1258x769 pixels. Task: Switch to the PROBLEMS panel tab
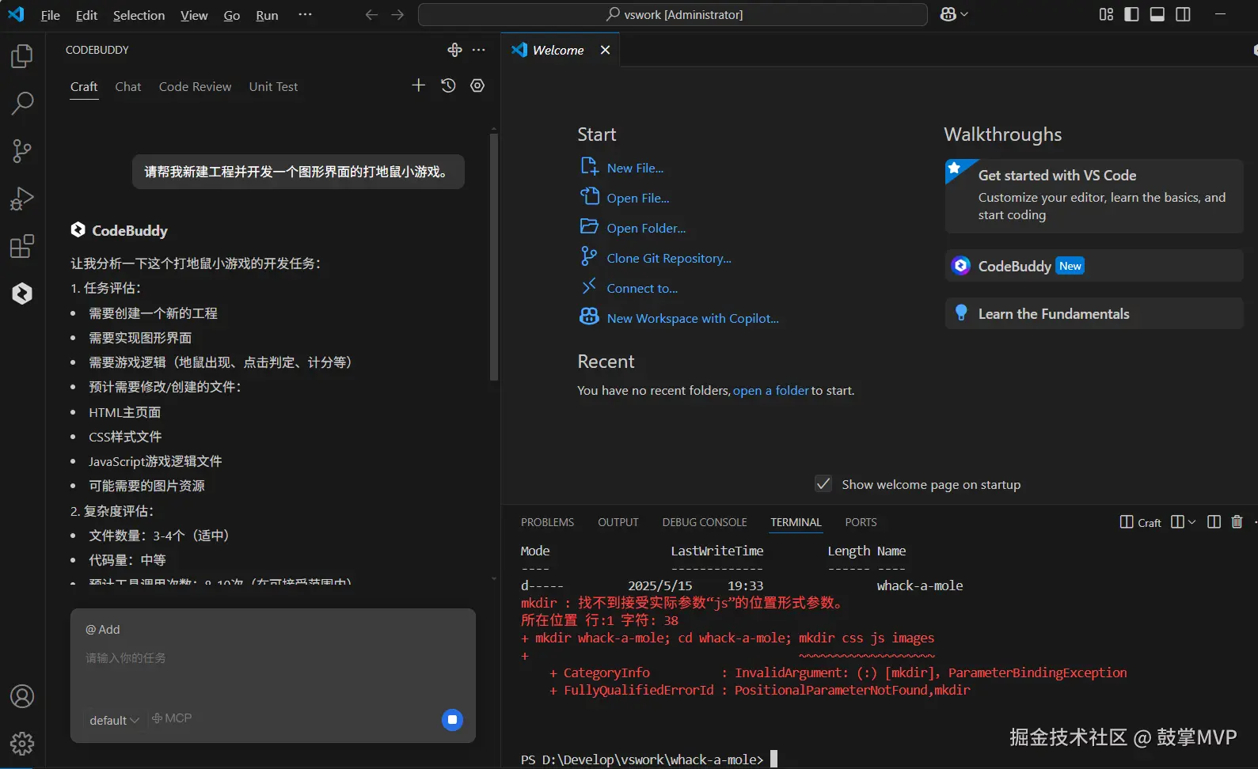coord(547,522)
